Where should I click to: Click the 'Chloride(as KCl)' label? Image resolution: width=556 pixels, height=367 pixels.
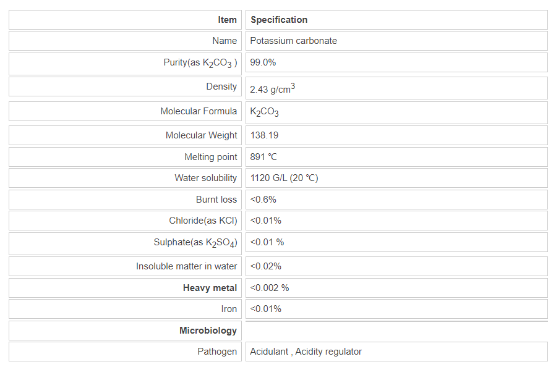(x=203, y=221)
